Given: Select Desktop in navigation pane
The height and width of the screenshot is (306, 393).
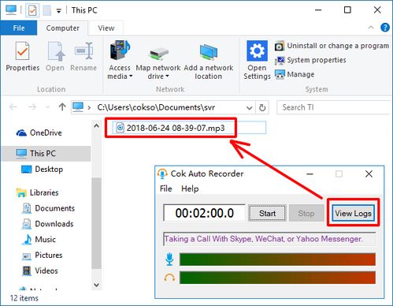Looking at the screenshot, I should click(42, 169).
